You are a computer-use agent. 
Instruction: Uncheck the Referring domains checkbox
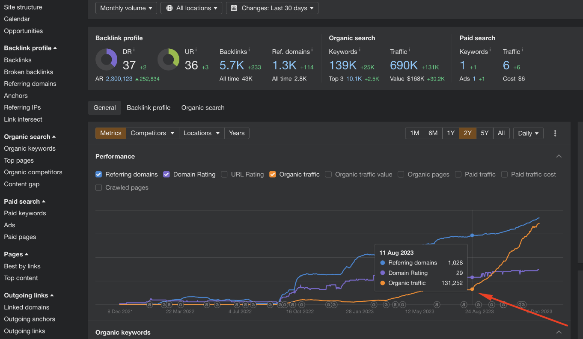(x=99, y=174)
